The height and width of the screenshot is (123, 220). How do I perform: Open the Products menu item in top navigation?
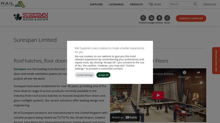click(x=136, y=4)
